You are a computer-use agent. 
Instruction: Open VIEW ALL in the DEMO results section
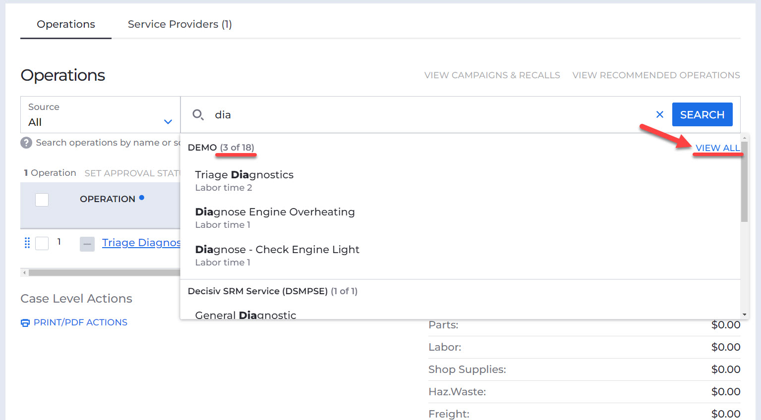click(718, 148)
